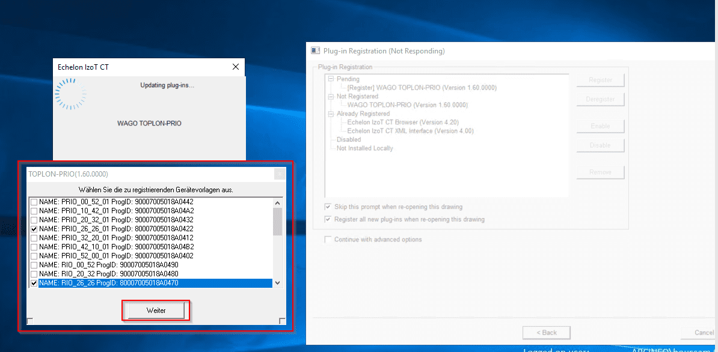Select Echelon IzoT CT XML Interface entry
Screen dimensions: 718x352
pyautogui.click(x=410, y=131)
